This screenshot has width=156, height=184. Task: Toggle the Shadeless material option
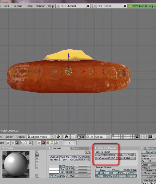(86, 157)
